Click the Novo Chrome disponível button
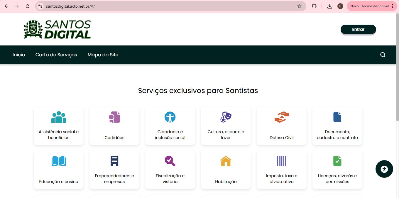Screen dimensions: 399x198 (x=369, y=6)
